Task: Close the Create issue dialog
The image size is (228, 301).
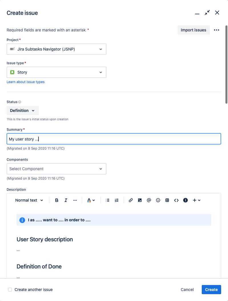Action: [x=217, y=13]
